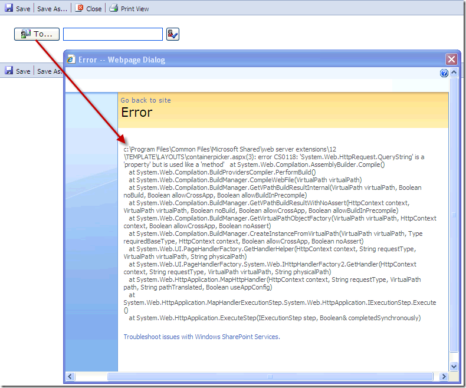466x388 pixels.
Task: Click the horizontal scrollbar thumb
Action: tap(270, 376)
